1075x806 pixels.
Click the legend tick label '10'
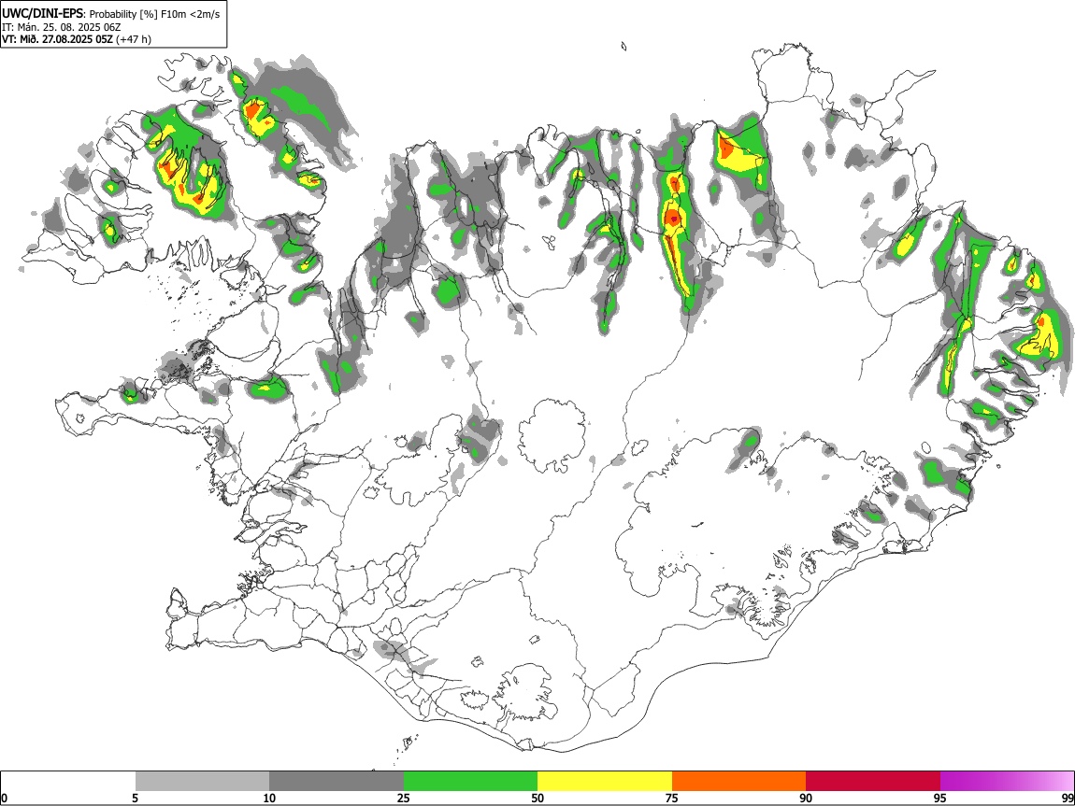(x=269, y=798)
